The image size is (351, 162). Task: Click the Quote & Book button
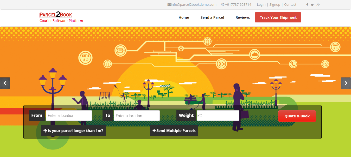(297, 116)
